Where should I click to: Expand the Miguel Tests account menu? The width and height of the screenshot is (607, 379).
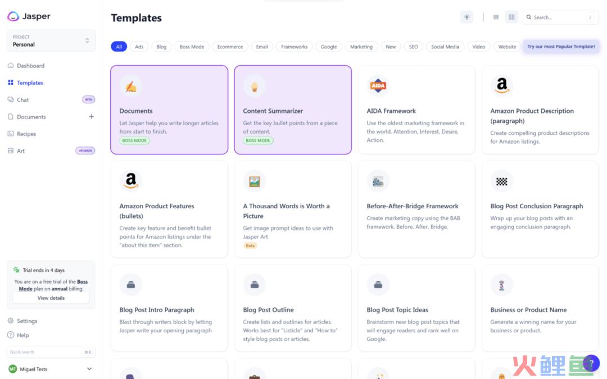tap(89, 369)
